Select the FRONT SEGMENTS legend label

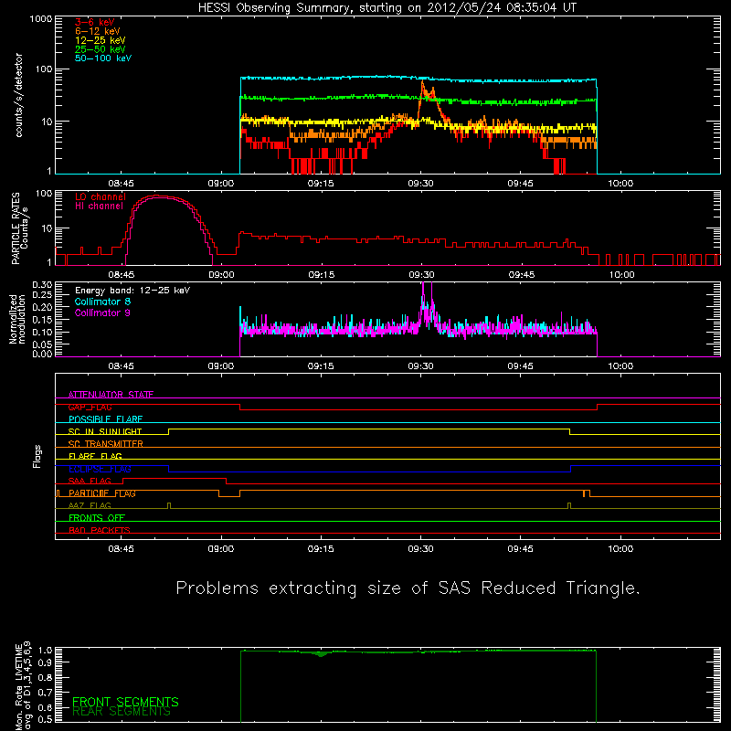(125, 702)
